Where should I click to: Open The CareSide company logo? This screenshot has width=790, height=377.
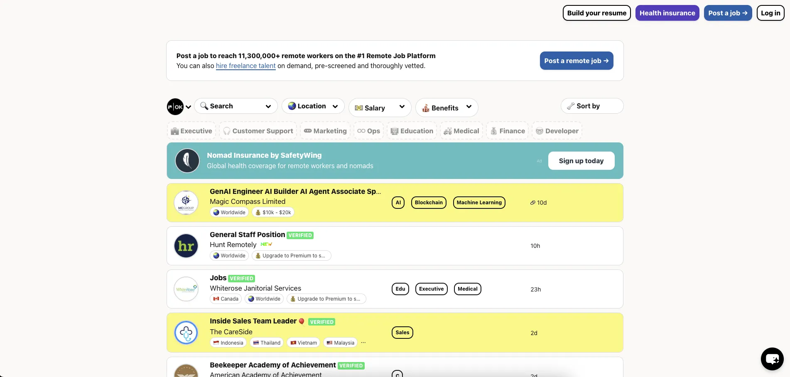pos(186,333)
